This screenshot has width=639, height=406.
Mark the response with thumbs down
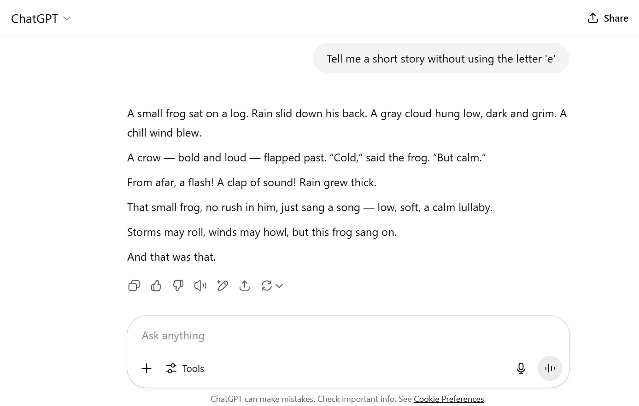178,286
